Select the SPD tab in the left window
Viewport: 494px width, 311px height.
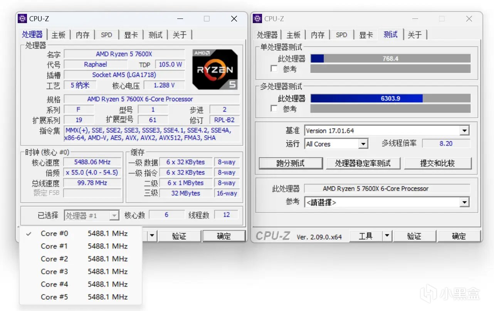pos(106,35)
